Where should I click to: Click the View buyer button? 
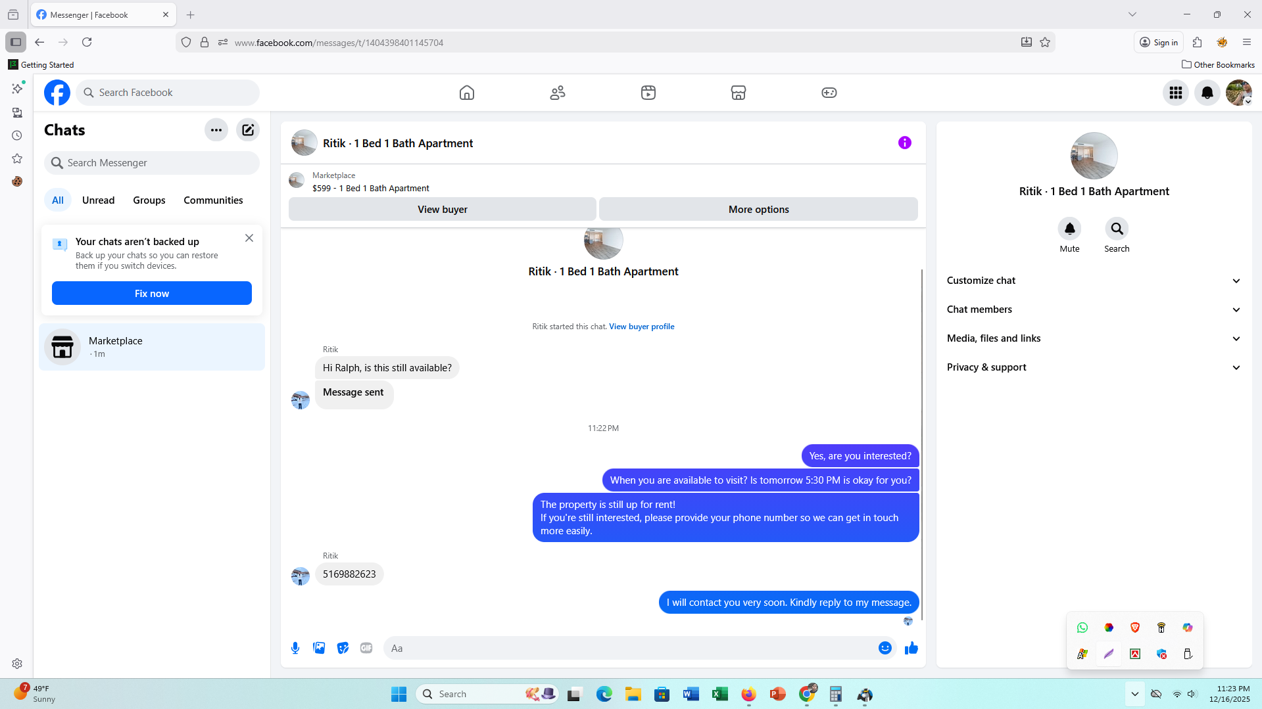tap(443, 210)
